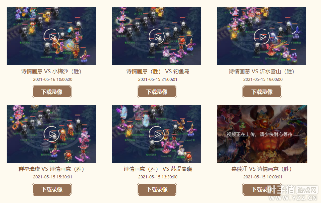Viewport: 321px width, 203px height.
Task: Play the 诗情画意 VS 小梅沙 video
Action: (51, 36)
